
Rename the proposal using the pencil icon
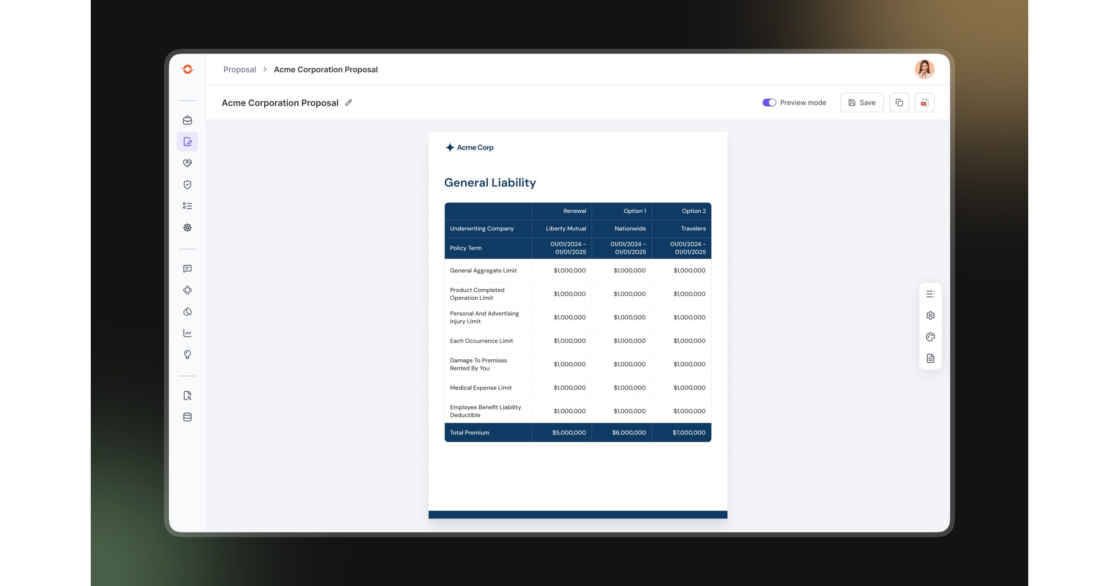348,102
